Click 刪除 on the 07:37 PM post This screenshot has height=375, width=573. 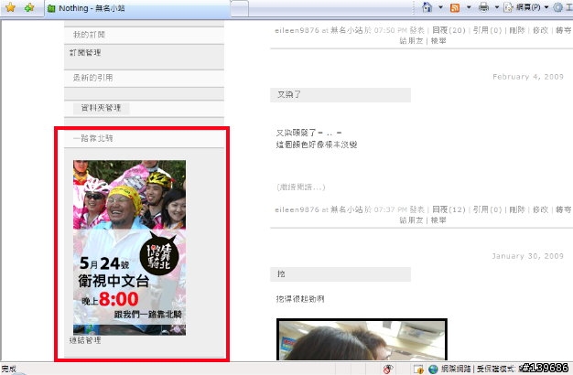(517, 209)
